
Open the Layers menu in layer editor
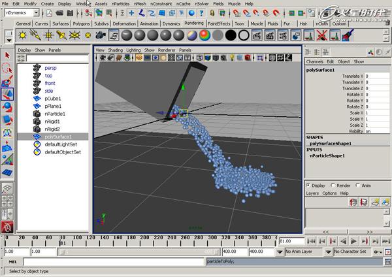pos(312,193)
